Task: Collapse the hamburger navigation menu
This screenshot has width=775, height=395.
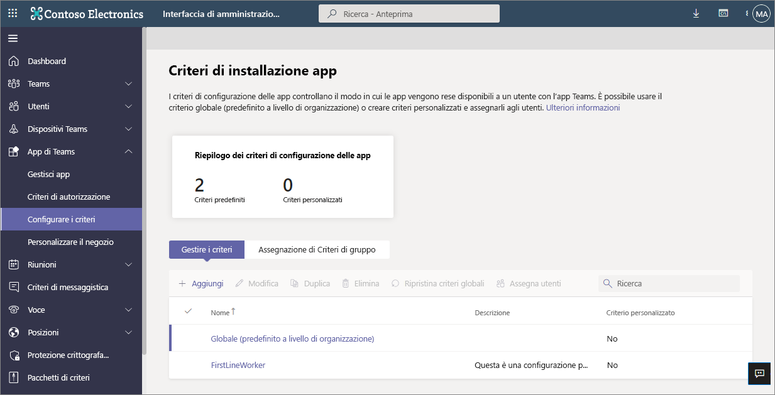Action: 13,38
